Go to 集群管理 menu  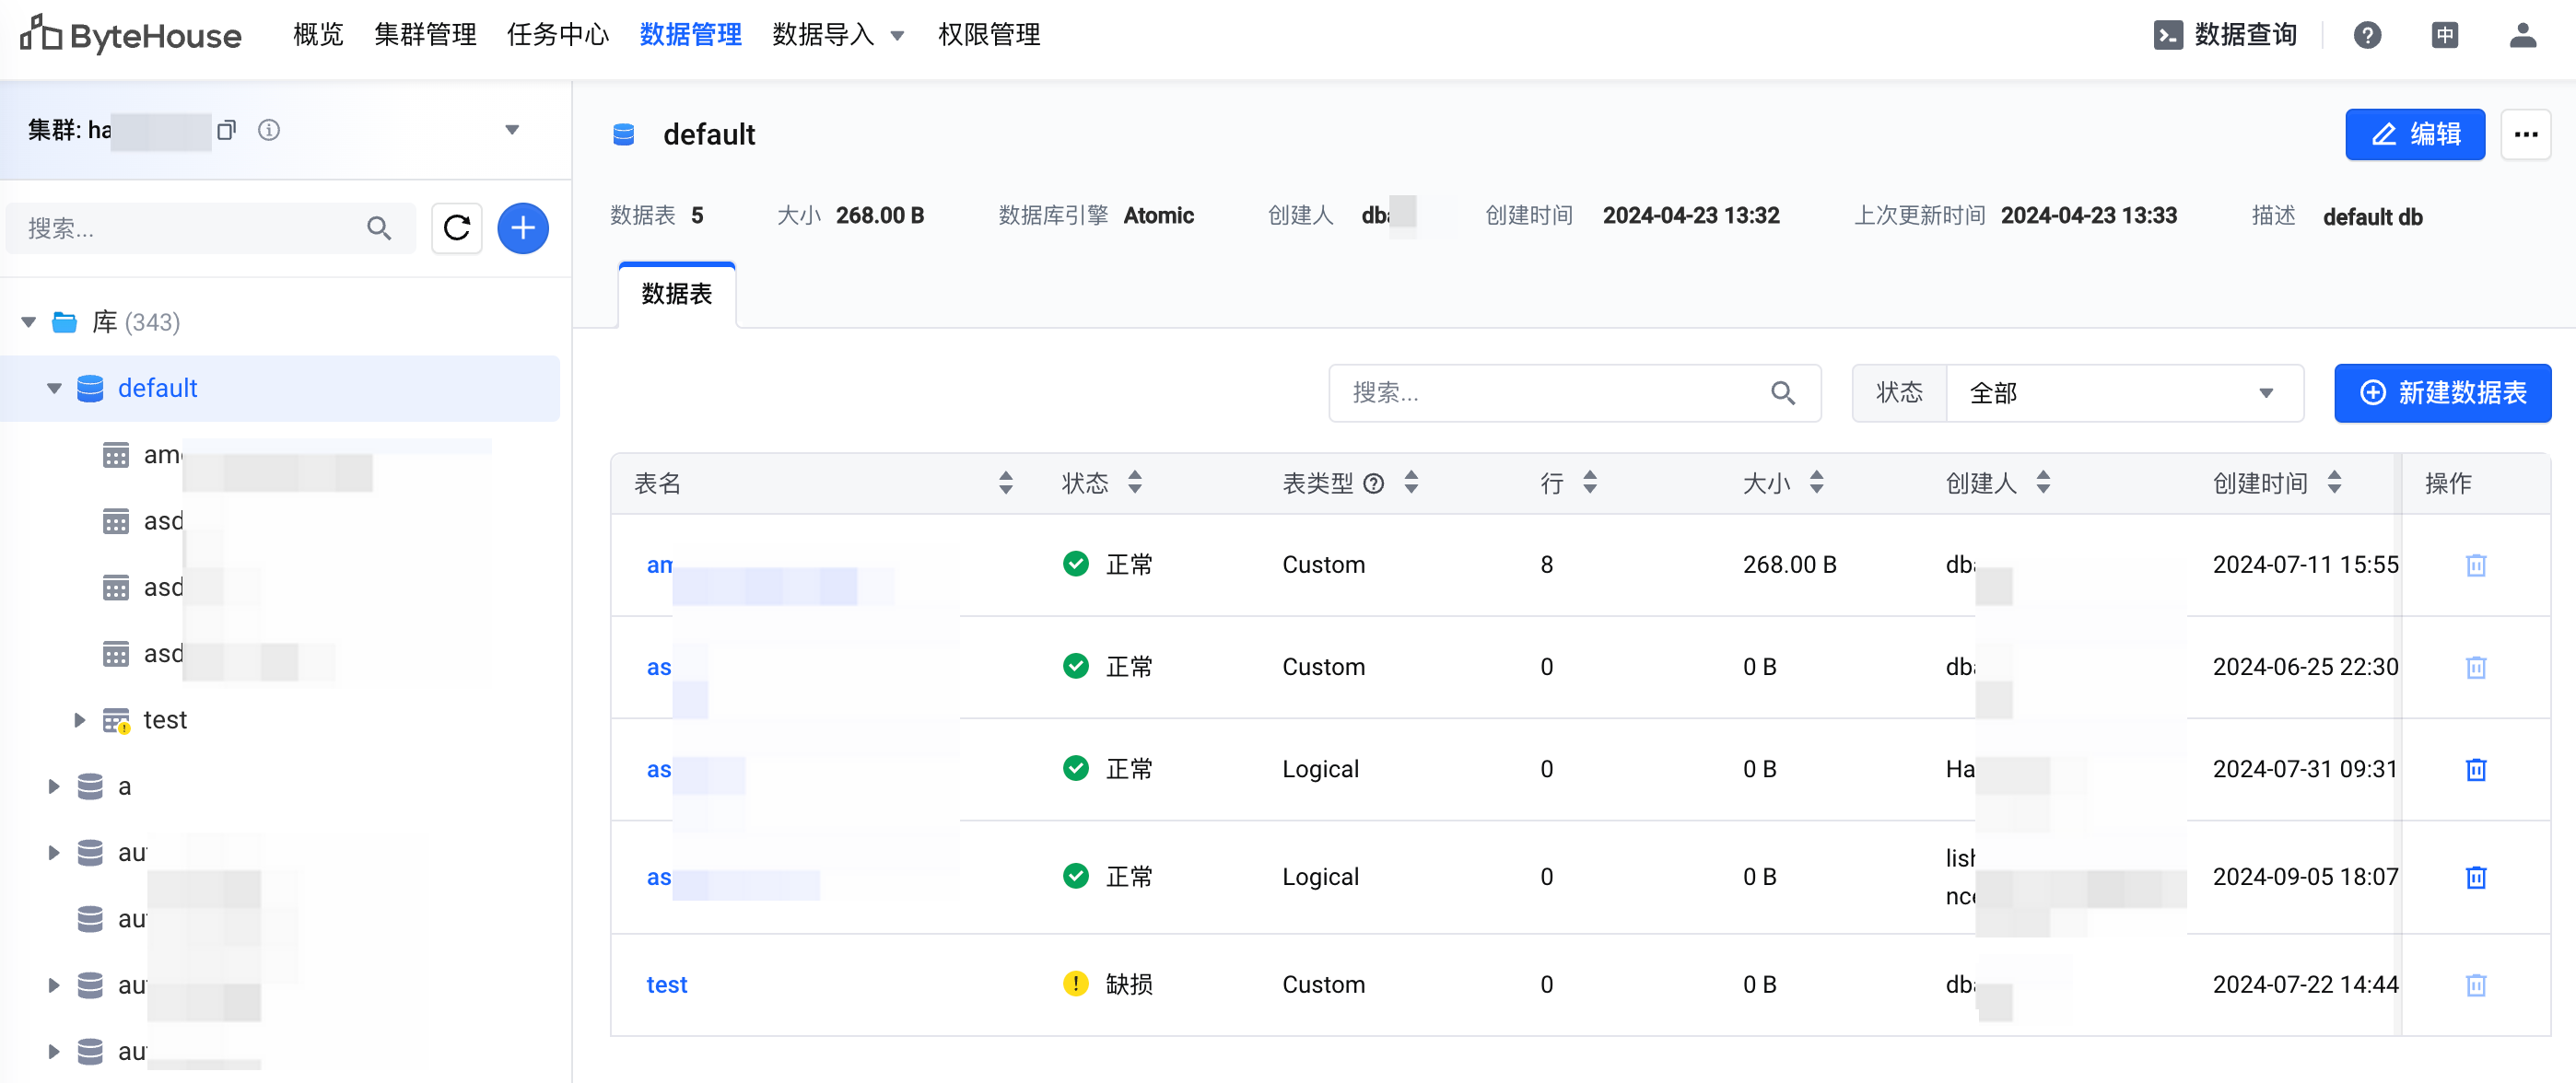tap(425, 35)
